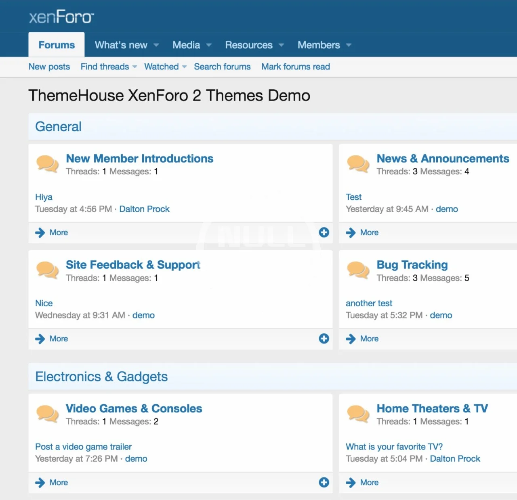Click Bug Tracking forum chat bubble icon
Image resolution: width=517 pixels, height=500 pixels.
tap(358, 270)
